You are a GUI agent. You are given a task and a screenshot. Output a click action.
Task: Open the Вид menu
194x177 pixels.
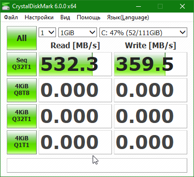[x=65, y=17]
